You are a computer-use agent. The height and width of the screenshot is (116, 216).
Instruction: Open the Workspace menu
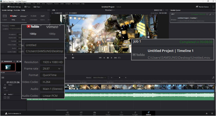click(76, 4)
